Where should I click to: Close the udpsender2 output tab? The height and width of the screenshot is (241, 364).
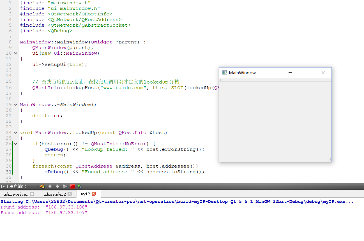[x=70, y=194]
